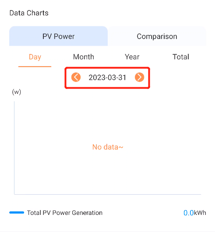Select the Day time range
The height and width of the screenshot is (232, 215).
(x=35, y=57)
